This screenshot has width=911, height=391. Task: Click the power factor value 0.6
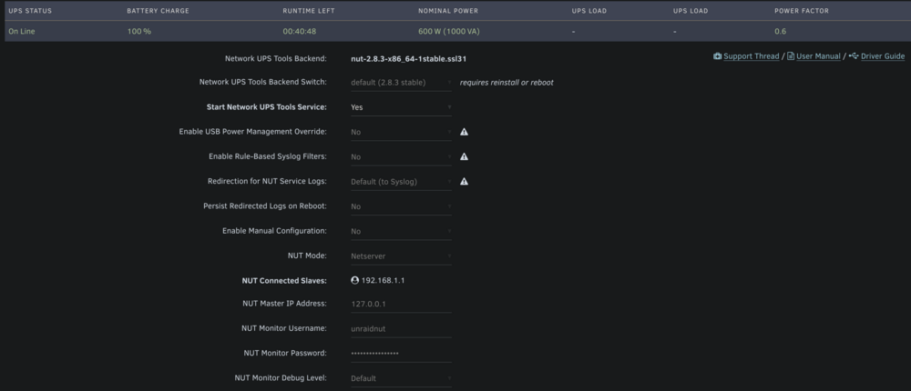pyautogui.click(x=781, y=31)
